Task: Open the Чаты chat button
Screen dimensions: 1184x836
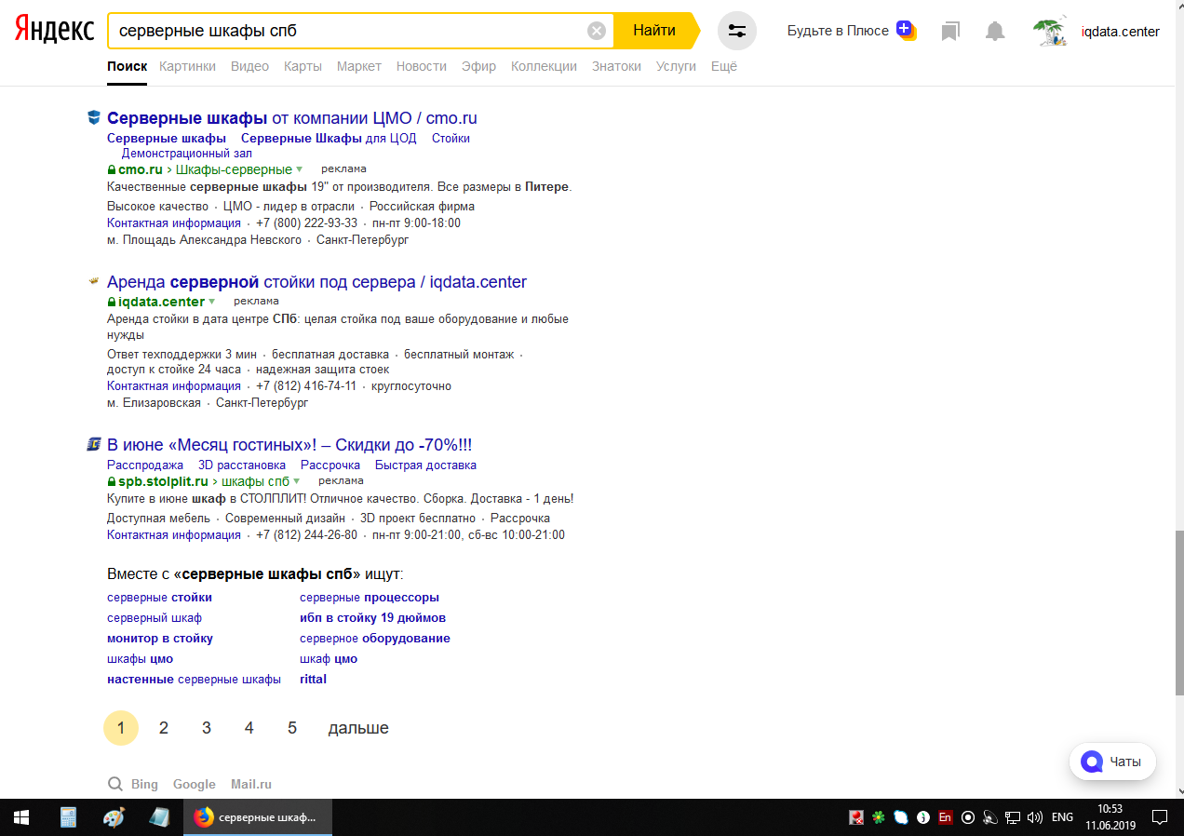Action: point(1112,762)
